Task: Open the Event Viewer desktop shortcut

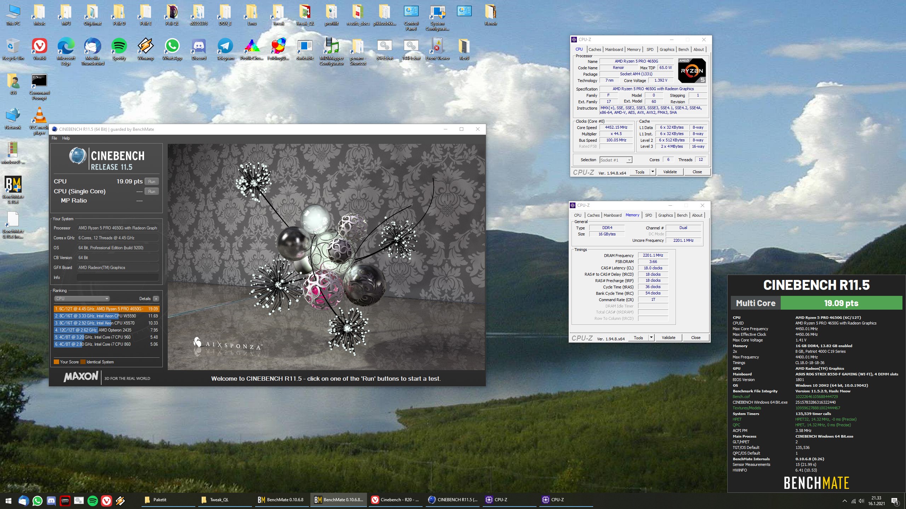Action: point(437,49)
